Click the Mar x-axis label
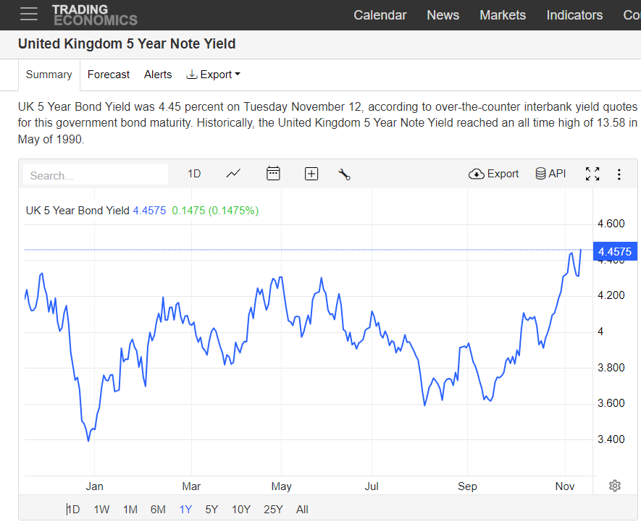 click(x=191, y=486)
